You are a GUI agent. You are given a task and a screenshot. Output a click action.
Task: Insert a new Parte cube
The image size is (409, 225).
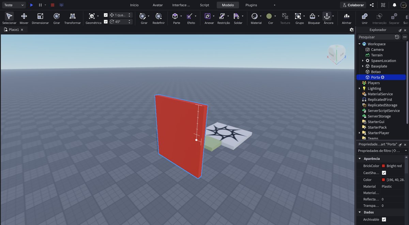click(175, 16)
